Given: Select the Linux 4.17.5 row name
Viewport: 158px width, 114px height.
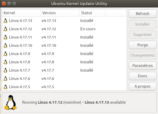Looking at the screenshot, I should pos(20,87).
